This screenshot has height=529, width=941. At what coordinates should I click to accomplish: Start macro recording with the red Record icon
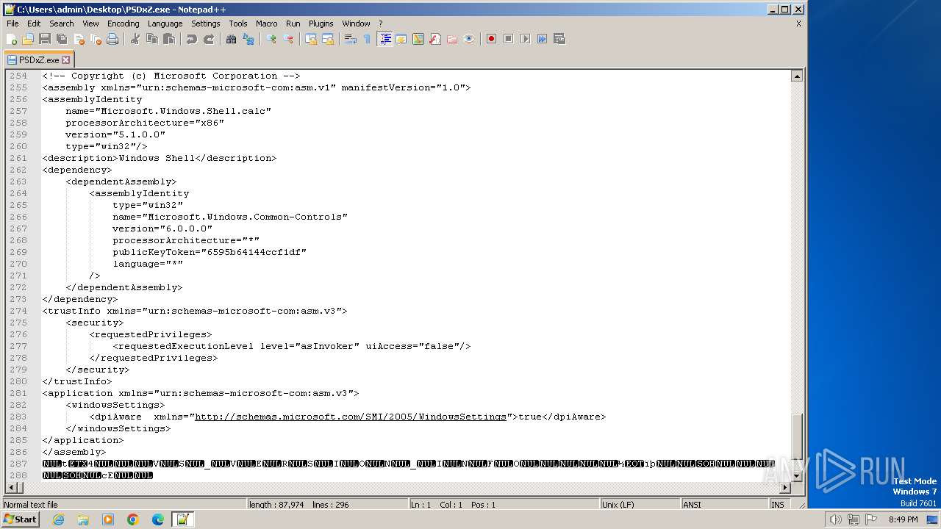point(491,39)
